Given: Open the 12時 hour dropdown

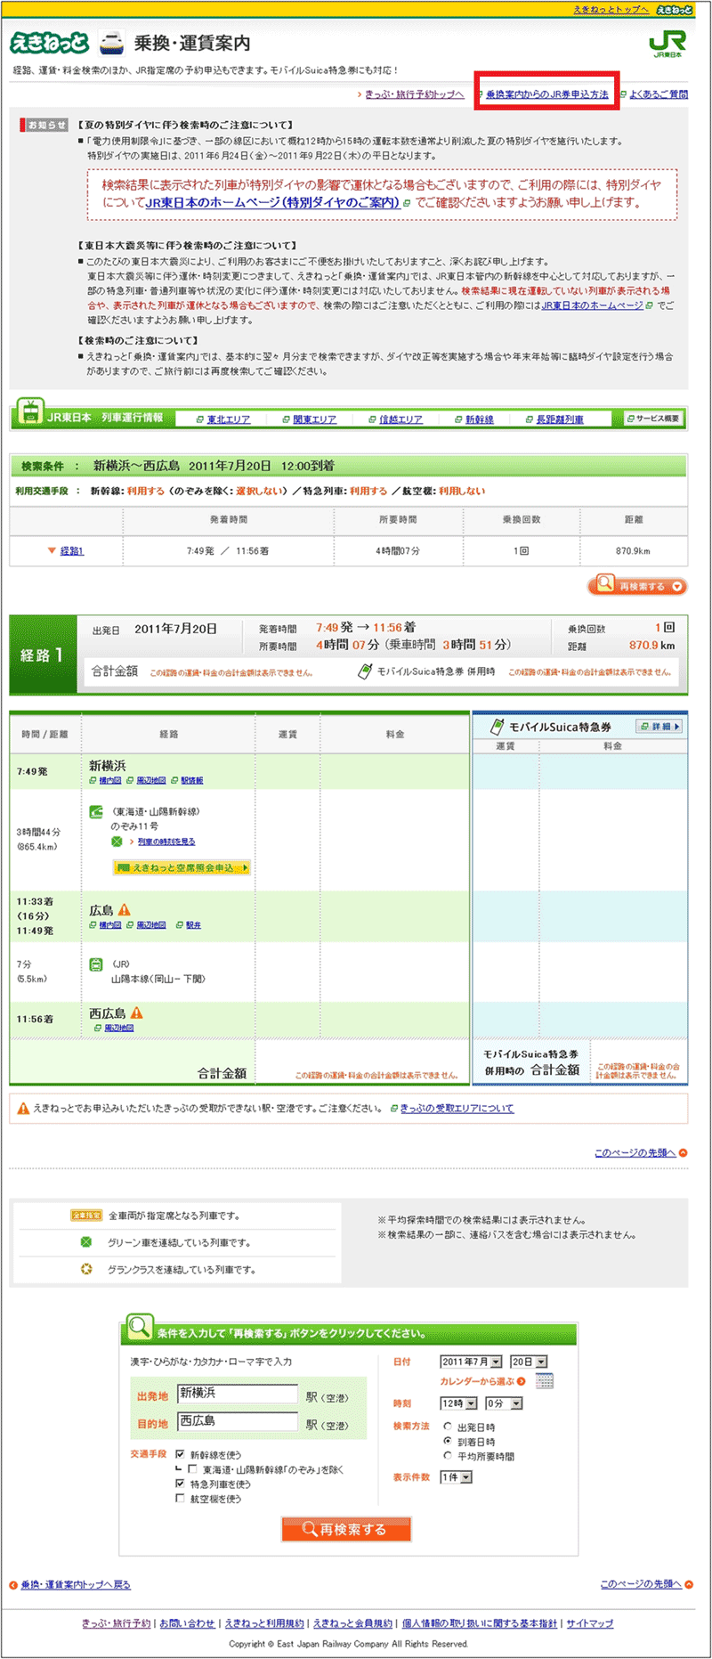Looking at the screenshot, I should point(458,1403).
